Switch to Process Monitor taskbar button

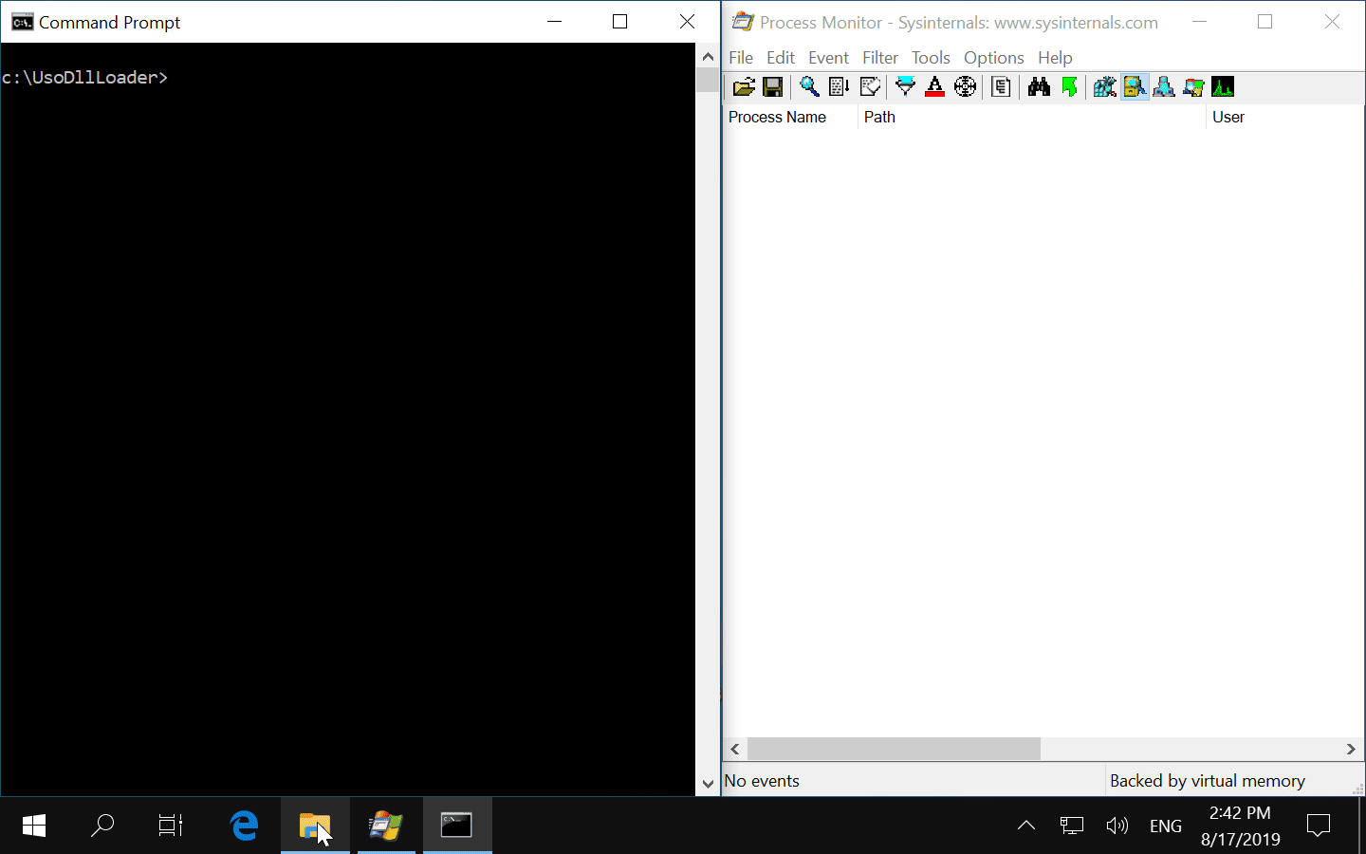coord(386,826)
